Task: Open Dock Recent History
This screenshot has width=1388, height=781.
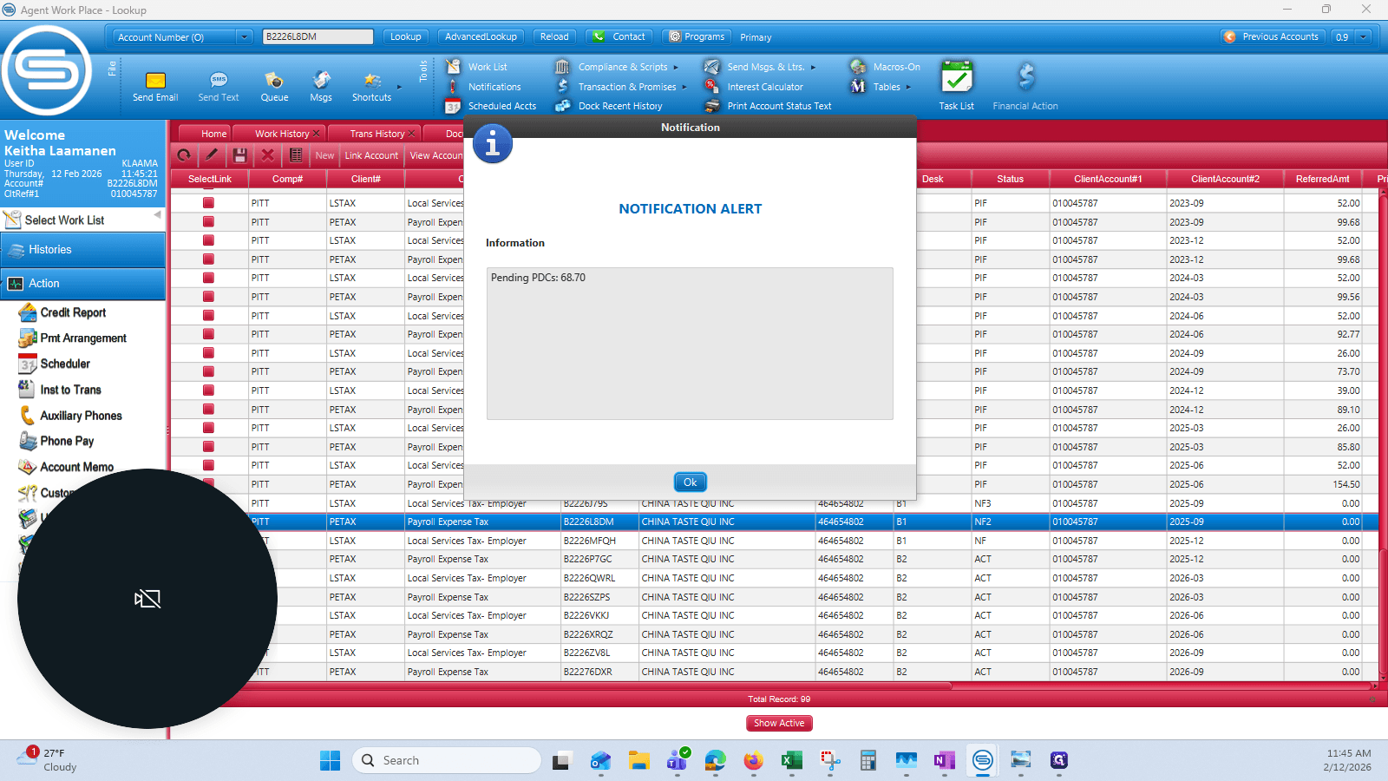Action: pyautogui.click(x=610, y=106)
